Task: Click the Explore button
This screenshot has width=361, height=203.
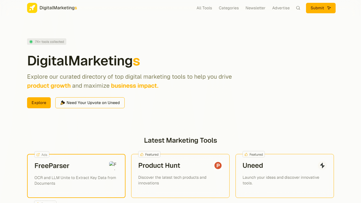Action: point(39,103)
